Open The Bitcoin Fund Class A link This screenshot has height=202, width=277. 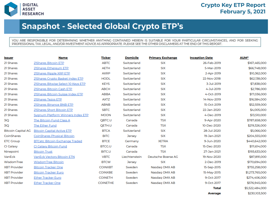click(52, 120)
